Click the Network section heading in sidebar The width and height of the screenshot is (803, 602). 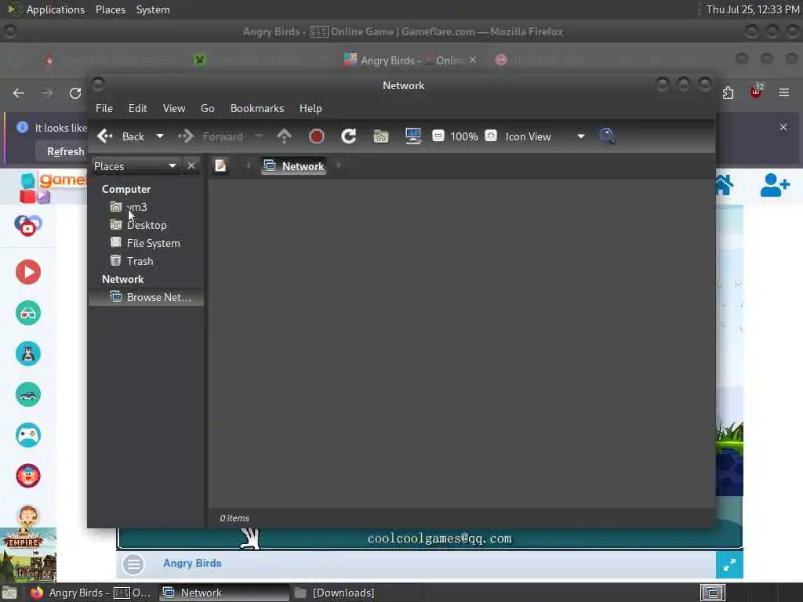122,280
